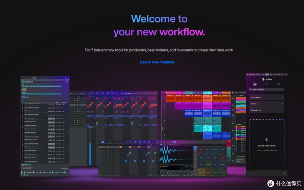Expand the Chords clips track row chevron
The width and height of the screenshot is (304, 190).
coord(164,106)
